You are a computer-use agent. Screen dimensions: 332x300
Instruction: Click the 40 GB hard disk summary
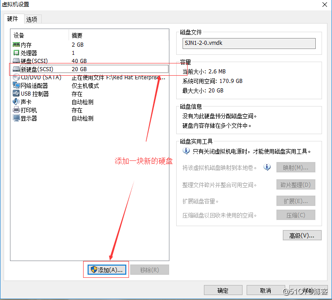coord(79,61)
